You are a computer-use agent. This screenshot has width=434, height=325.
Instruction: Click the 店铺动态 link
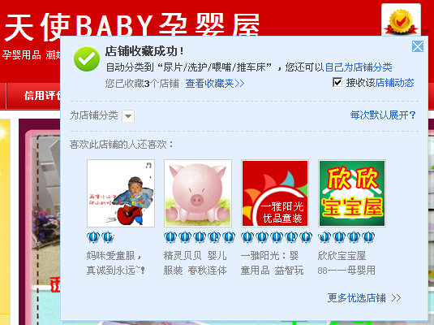pos(395,83)
